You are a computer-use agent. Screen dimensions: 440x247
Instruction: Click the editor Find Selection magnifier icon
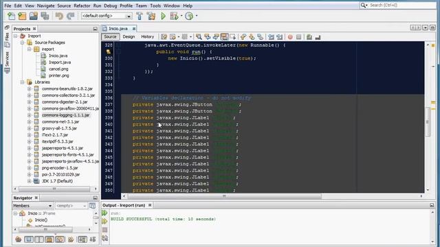click(x=199, y=37)
